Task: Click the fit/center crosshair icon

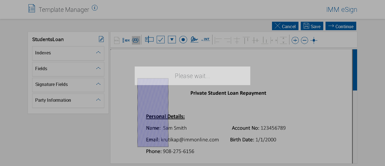Action: pos(314,41)
